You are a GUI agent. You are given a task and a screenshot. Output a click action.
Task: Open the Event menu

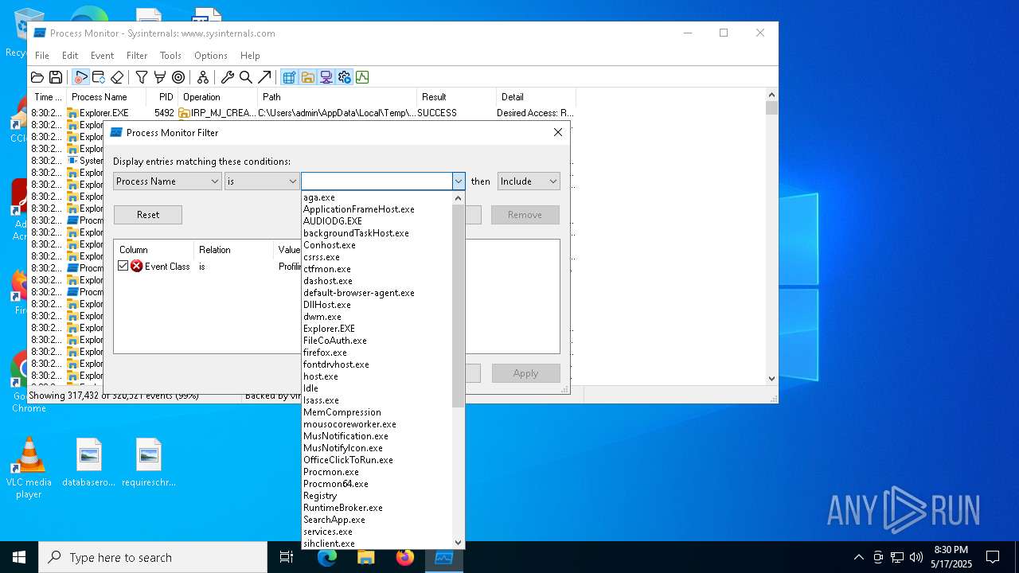[102, 56]
